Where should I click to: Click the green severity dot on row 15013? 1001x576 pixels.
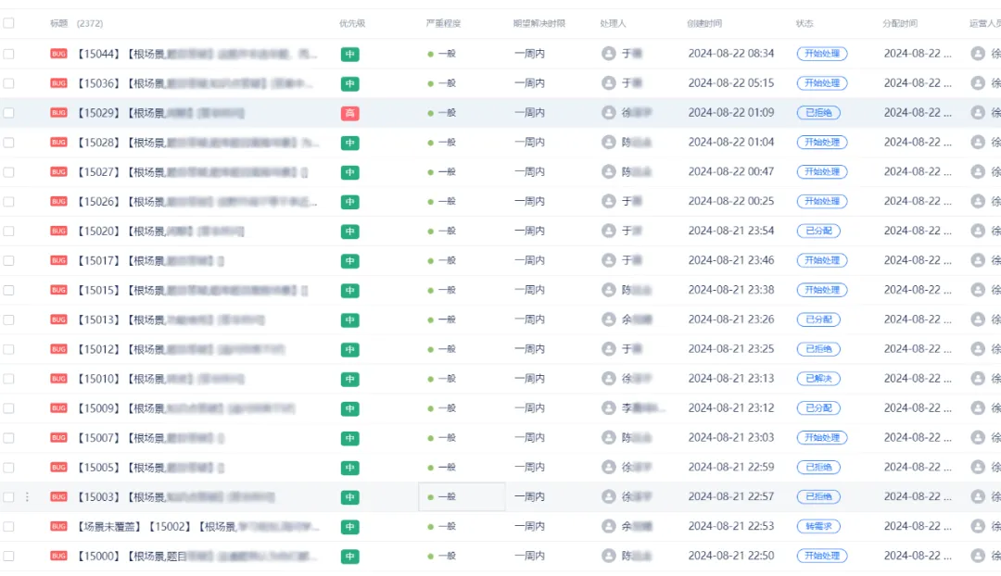pos(431,320)
